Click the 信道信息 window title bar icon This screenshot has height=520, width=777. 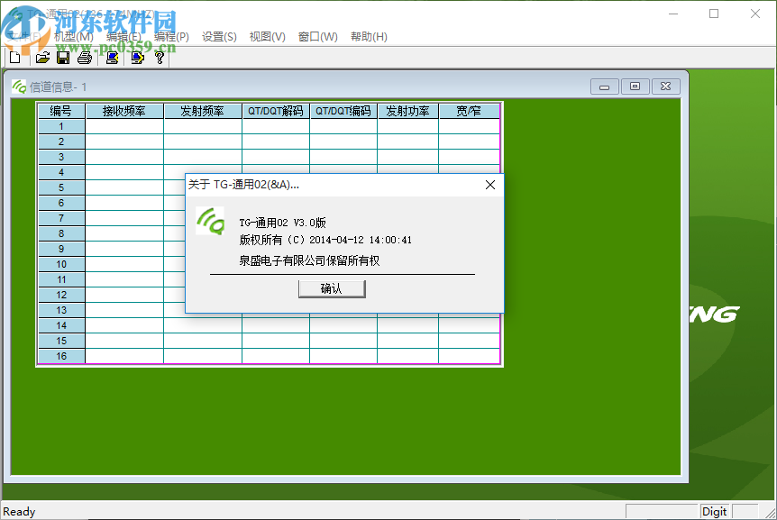17,86
